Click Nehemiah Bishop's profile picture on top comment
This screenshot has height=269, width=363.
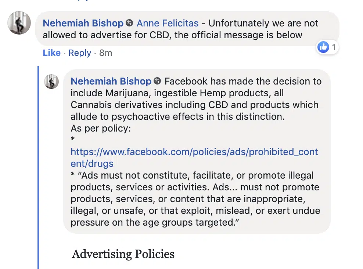(18, 23)
